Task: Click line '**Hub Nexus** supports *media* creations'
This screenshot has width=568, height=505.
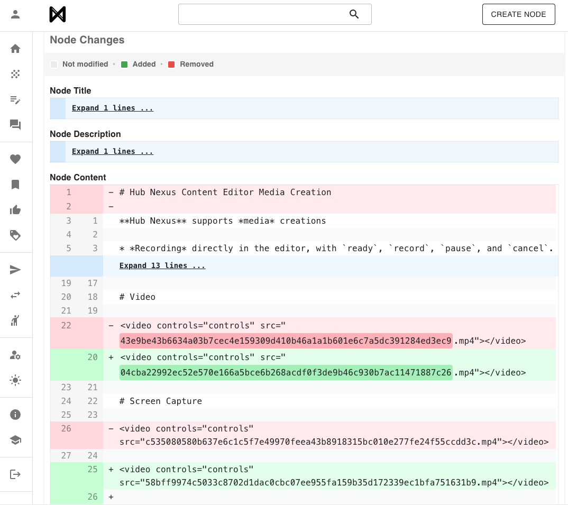Action: 223,221
